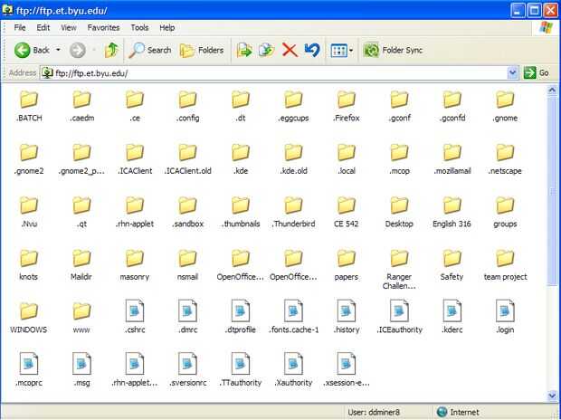Open the Back history dropdown arrow
The height and width of the screenshot is (420, 561).
(x=58, y=50)
